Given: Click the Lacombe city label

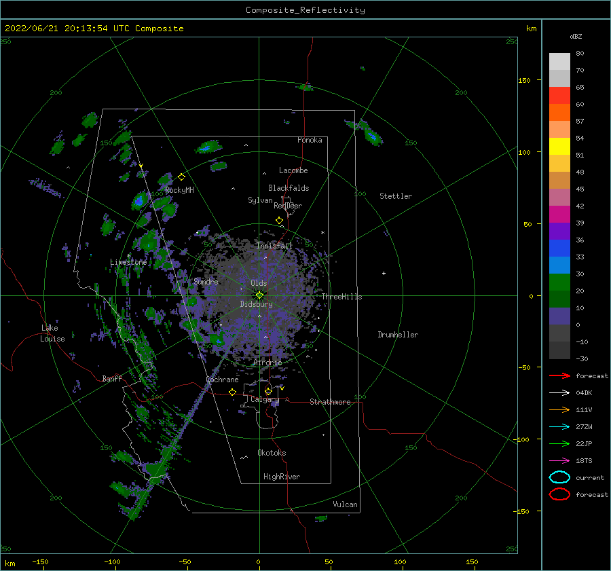Looking at the screenshot, I should tap(293, 170).
